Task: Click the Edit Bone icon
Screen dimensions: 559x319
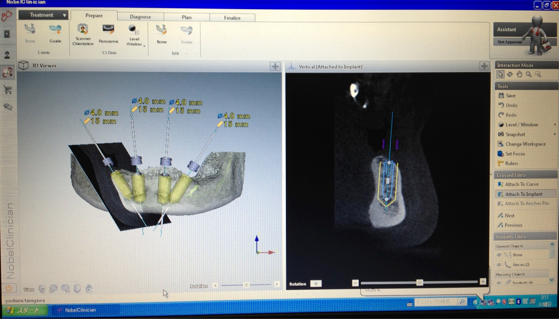Action: 162,34
